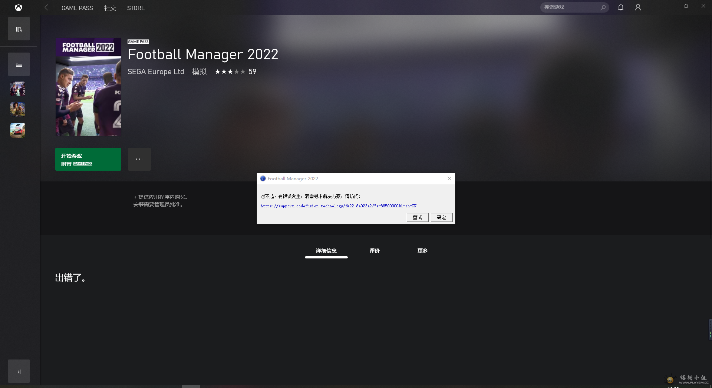Click the Football Manager 2022 cover art

88,87
